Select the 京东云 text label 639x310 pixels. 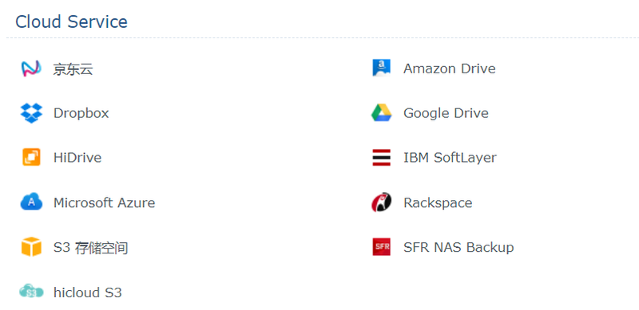[x=73, y=69]
